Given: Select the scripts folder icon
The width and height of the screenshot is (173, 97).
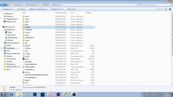Looking at the screenshot, I should point(24,40).
